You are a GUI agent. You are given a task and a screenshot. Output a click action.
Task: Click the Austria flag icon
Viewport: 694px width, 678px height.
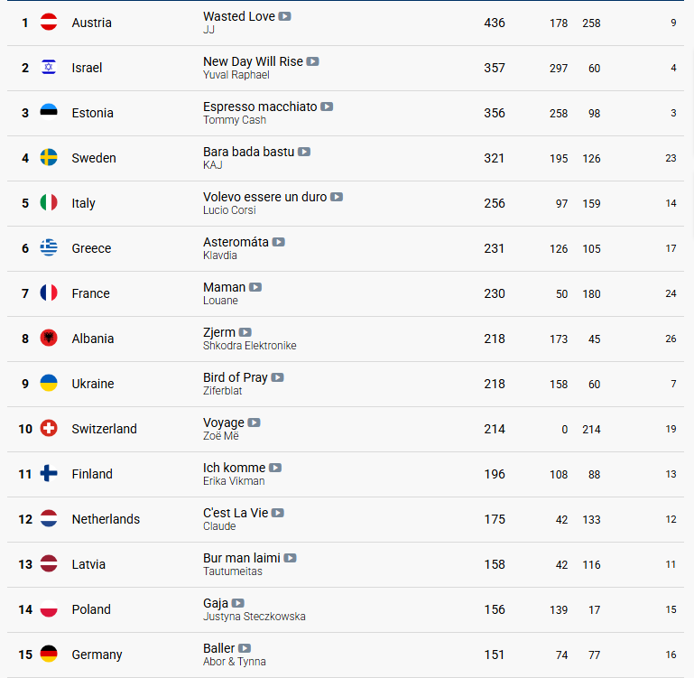pyautogui.click(x=49, y=23)
